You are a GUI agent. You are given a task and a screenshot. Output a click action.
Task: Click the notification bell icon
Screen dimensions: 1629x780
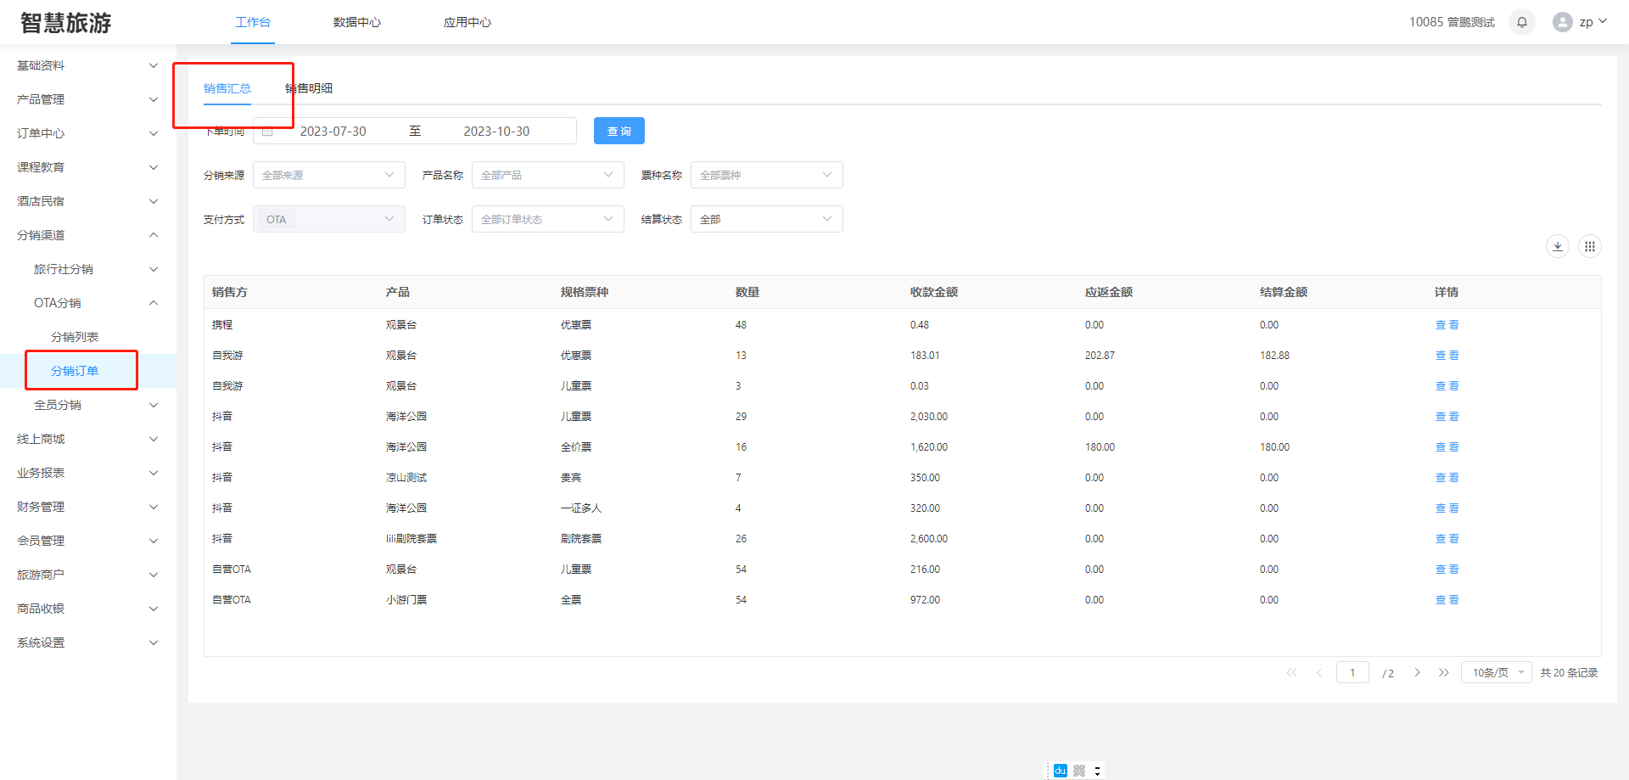point(1522,22)
